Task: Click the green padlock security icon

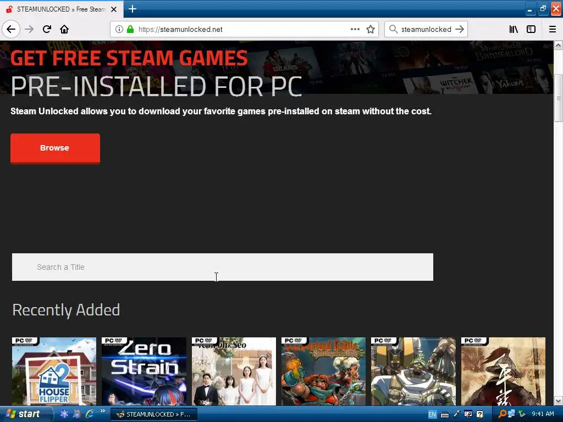Action: pyautogui.click(x=130, y=29)
